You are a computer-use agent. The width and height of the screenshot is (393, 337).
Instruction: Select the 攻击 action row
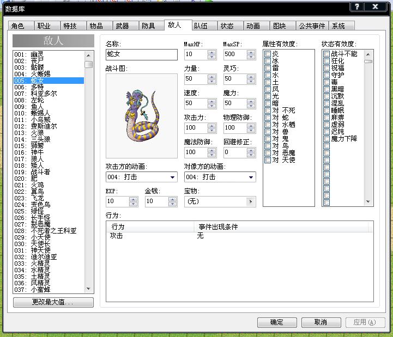240,236
